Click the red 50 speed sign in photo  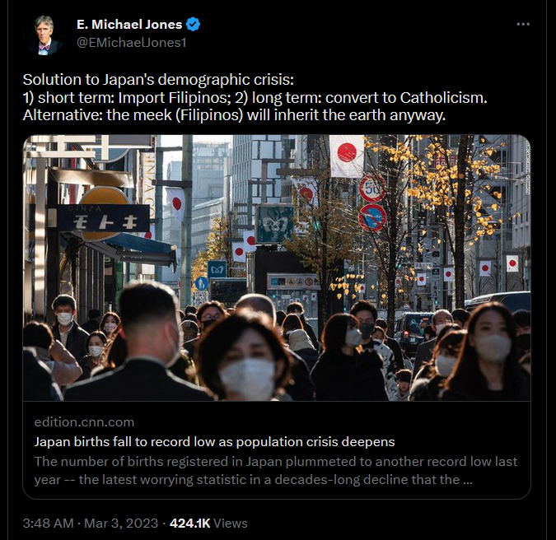pyautogui.click(x=372, y=189)
